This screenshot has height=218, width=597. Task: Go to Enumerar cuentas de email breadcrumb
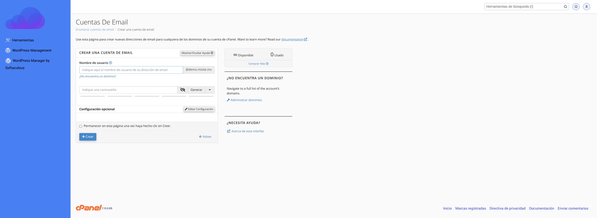coord(95,30)
